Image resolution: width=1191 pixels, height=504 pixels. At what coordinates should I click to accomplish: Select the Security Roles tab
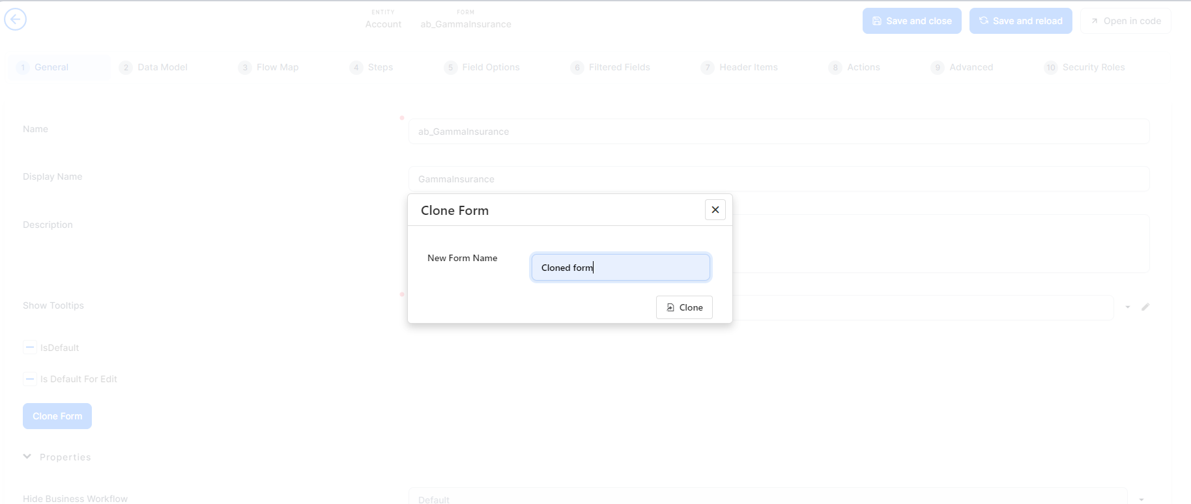1084,67
